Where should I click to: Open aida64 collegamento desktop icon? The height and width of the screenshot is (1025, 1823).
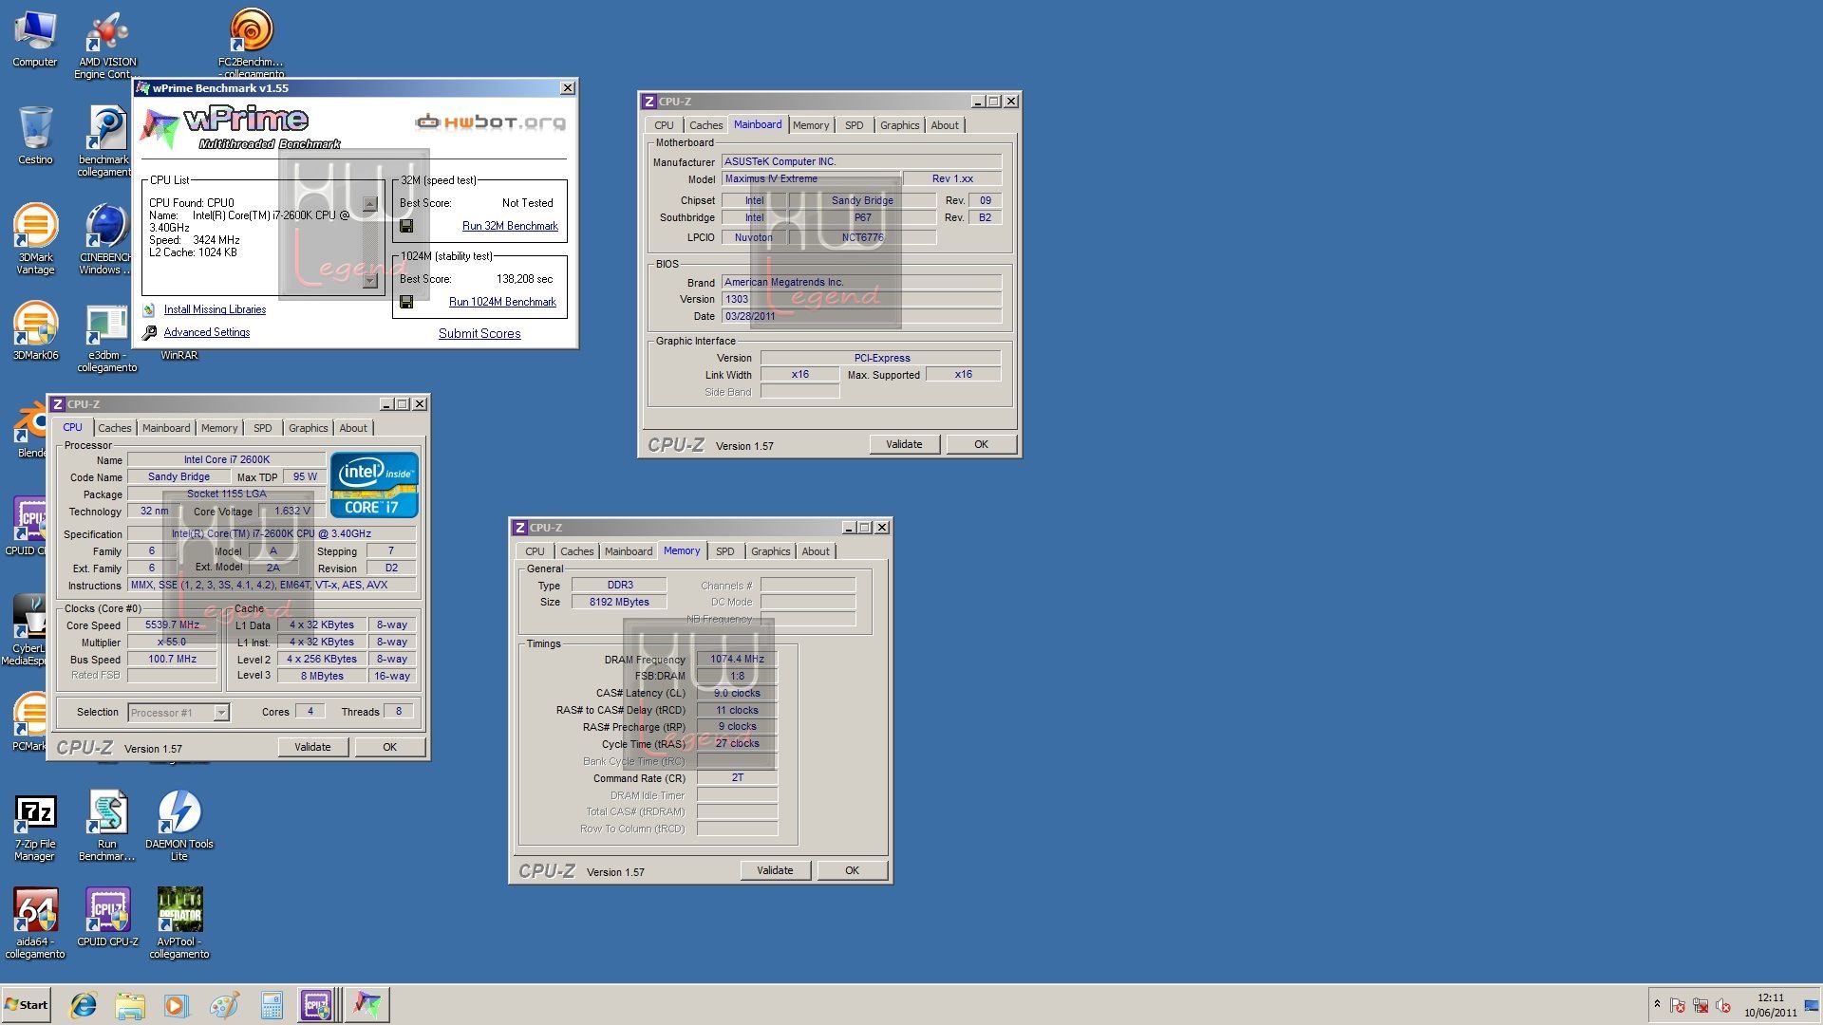click(x=35, y=923)
